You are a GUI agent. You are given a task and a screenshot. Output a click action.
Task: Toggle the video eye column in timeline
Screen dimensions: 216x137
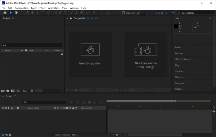click(3, 108)
